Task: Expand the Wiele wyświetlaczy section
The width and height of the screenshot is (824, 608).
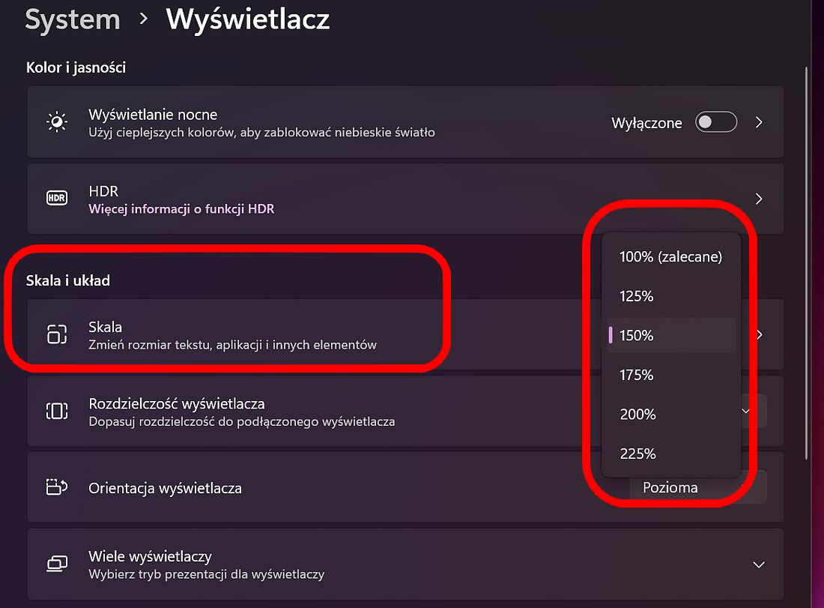Action: click(759, 565)
